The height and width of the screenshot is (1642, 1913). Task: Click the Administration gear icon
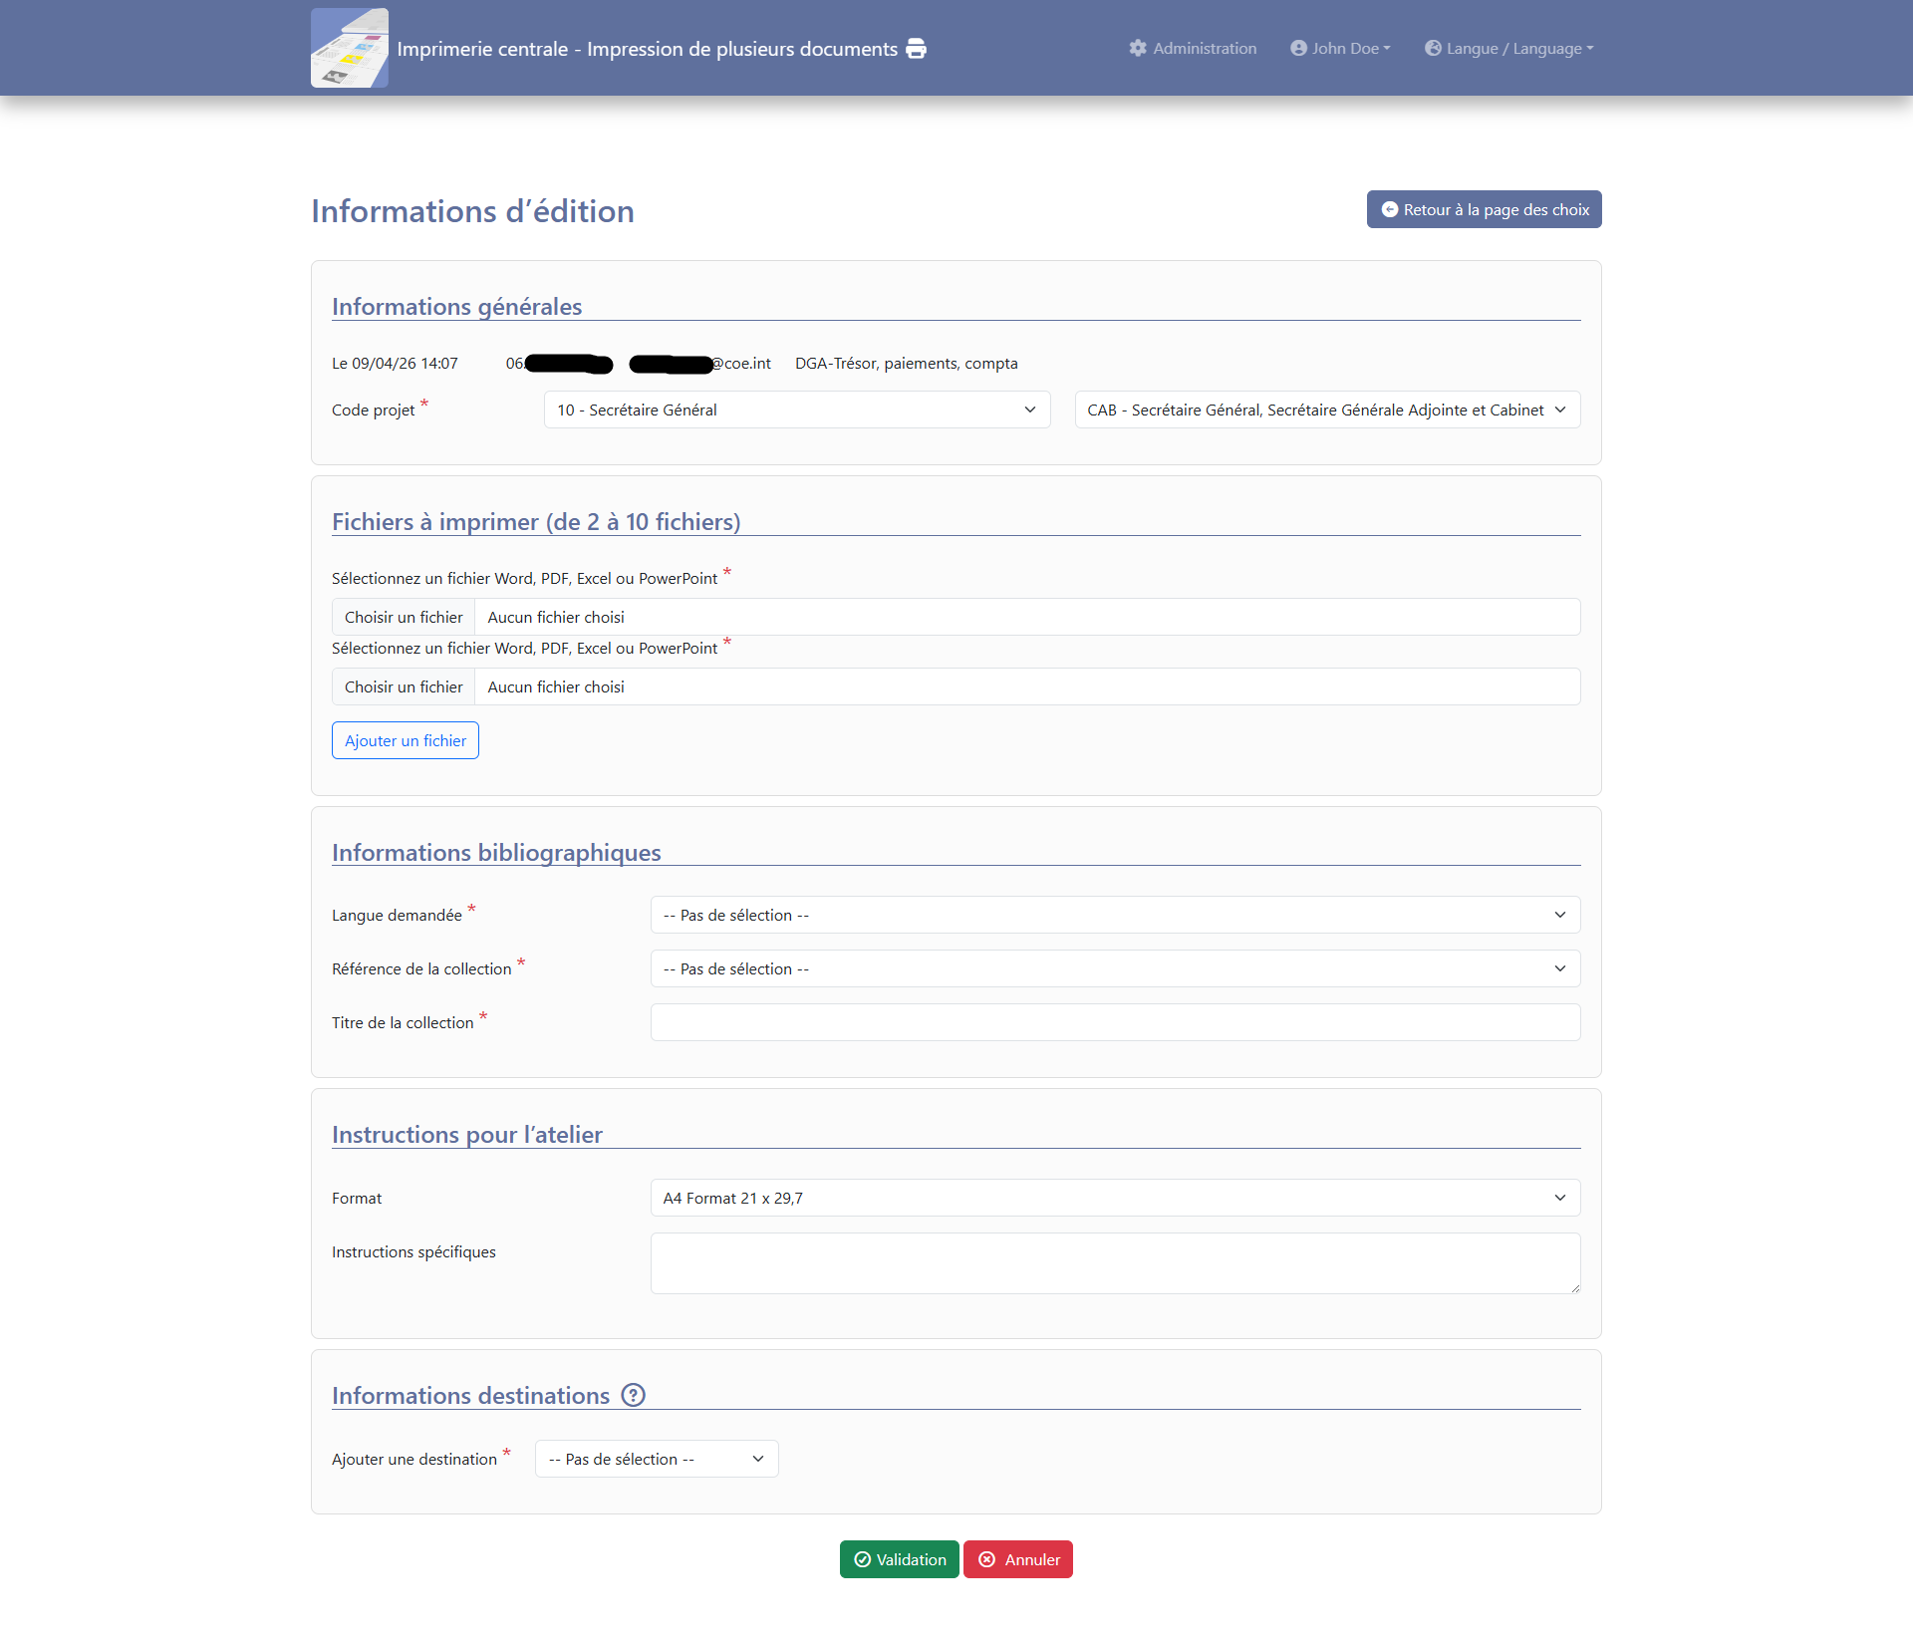coord(1138,48)
